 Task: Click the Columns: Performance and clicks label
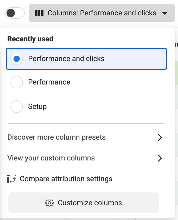coord(102,13)
